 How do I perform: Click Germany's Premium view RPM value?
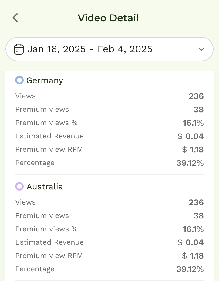(193, 150)
